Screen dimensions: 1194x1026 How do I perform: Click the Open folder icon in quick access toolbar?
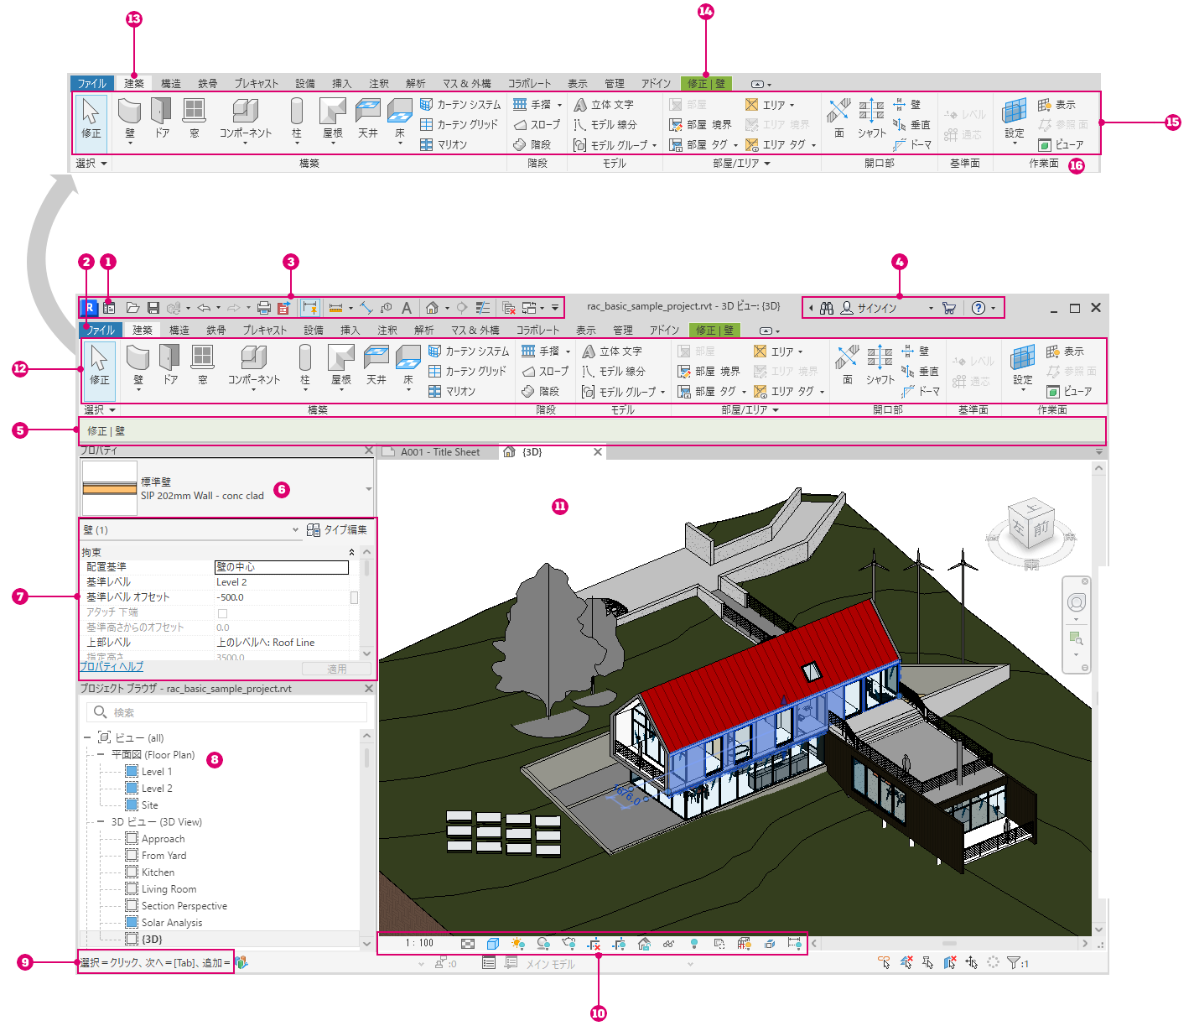pos(132,308)
